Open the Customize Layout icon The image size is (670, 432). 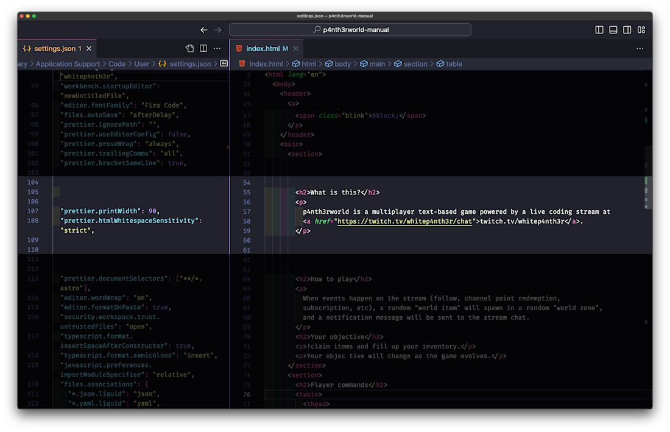641,30
